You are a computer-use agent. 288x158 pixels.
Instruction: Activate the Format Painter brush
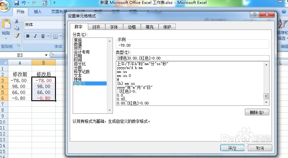17,35
